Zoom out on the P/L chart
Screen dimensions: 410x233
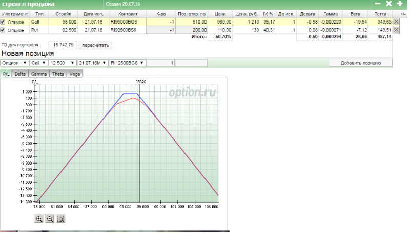(50, 219)
